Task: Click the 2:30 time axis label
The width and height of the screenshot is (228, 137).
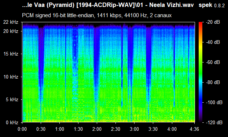Action: coord(115,129)
